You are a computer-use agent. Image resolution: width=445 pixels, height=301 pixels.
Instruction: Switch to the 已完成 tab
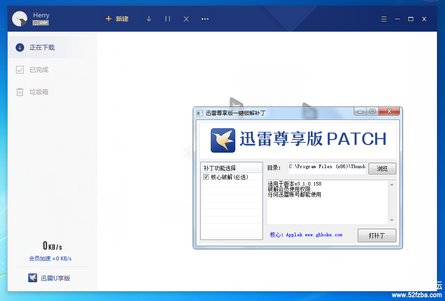[x=52, y=70]
